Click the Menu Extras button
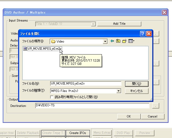Image resolution: width=172 pixels, height=138 pixels. pyautogui.click(x=102, y=133)
